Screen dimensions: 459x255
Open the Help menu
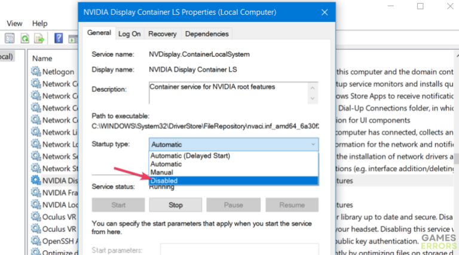(x=40, y=23)
